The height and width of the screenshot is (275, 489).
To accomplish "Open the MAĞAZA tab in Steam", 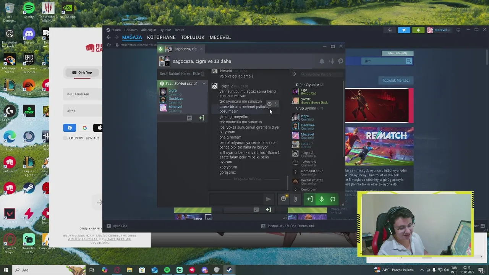I will [x=132, y=37].
